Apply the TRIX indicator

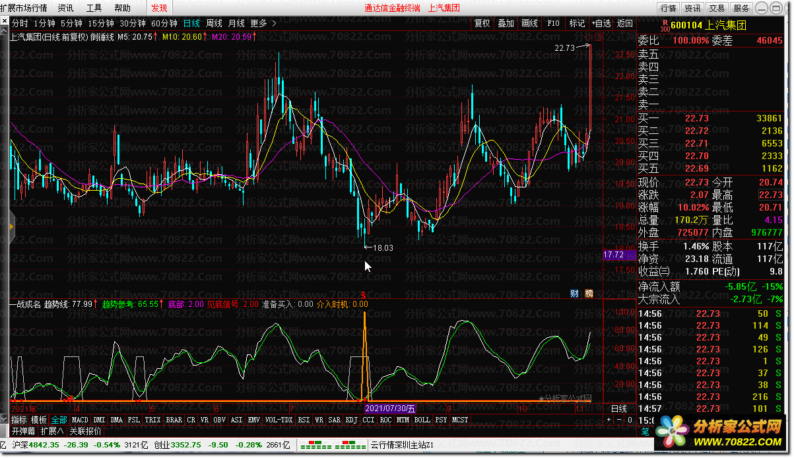153,420
